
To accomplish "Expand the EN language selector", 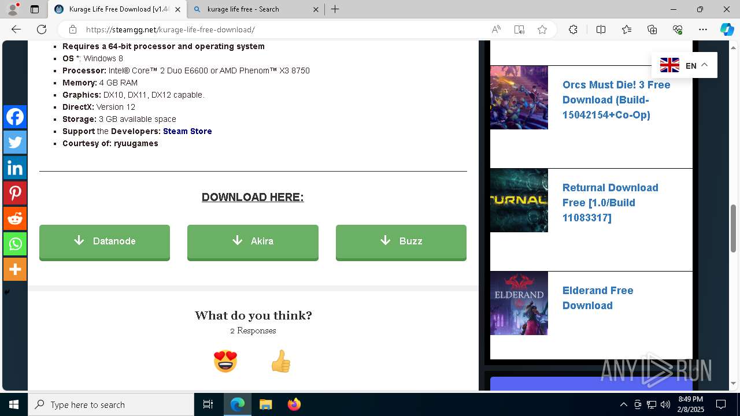I will (684, 65).
